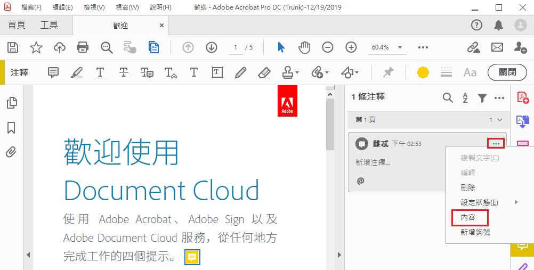Select the Text box tool
Screen dimensions: 534x270
click(x=217, y=72)
